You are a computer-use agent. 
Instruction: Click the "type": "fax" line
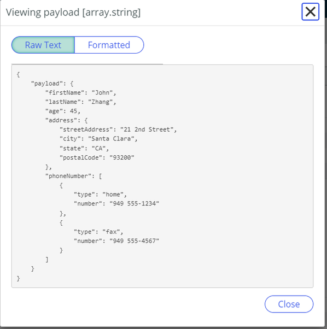tap(98, 232)
